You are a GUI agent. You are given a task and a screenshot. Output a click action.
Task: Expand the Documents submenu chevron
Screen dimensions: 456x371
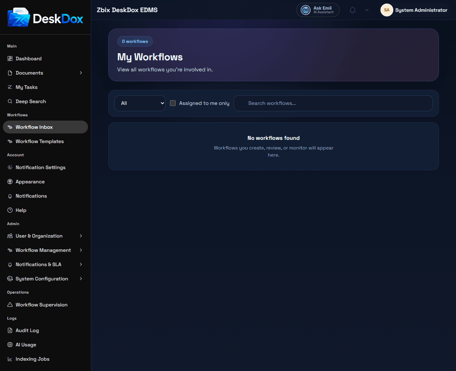(81, 73)
